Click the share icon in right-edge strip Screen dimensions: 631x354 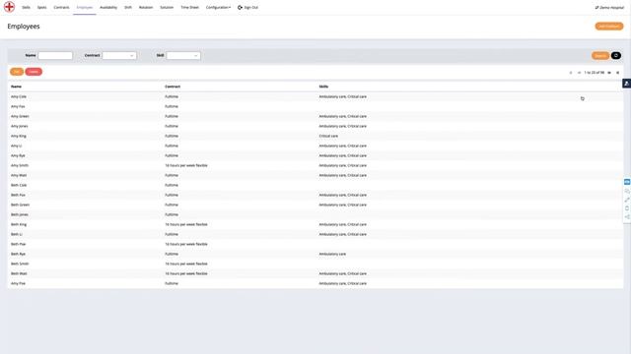[x=627, y=216]
